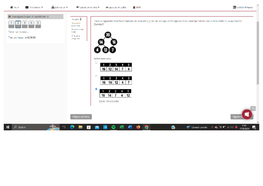The height and width of the screenshot is (186, 263).
Task: Select first answer option 16 12 14 7 4
Action: (x=96, y=62)
